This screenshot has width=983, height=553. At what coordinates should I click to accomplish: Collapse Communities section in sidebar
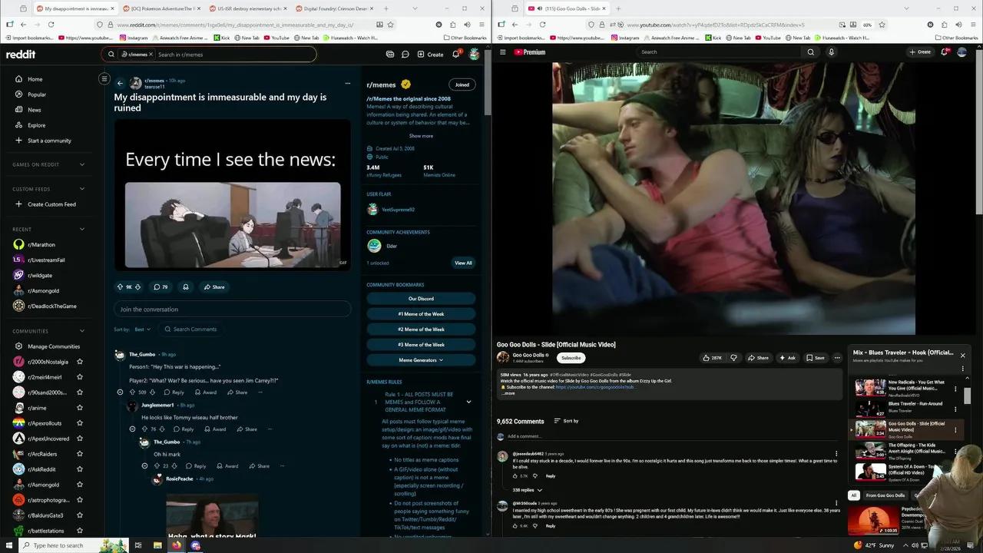[x=82, y=331]
